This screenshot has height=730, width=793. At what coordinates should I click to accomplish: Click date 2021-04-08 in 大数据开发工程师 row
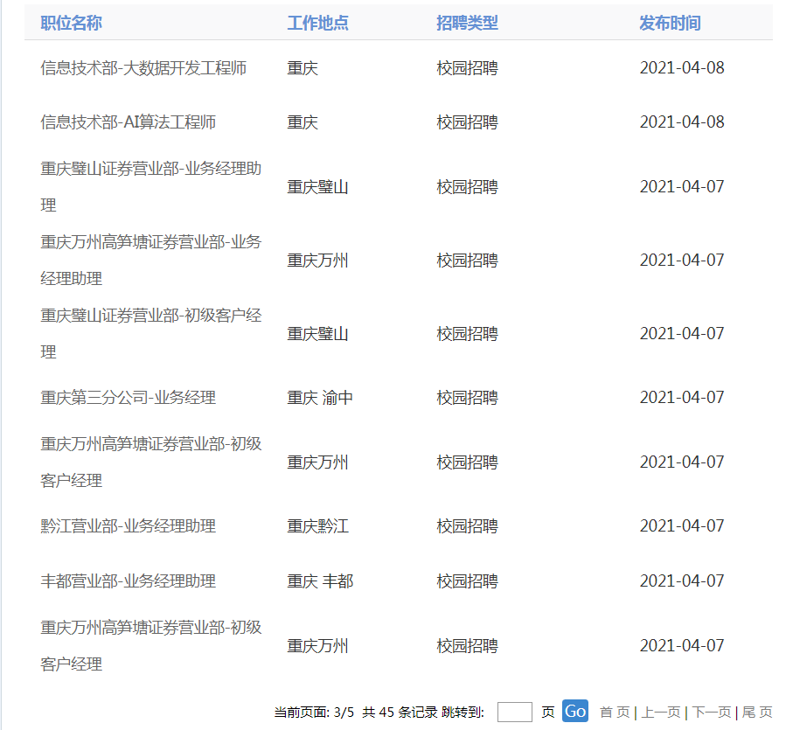tap(682, 67)
